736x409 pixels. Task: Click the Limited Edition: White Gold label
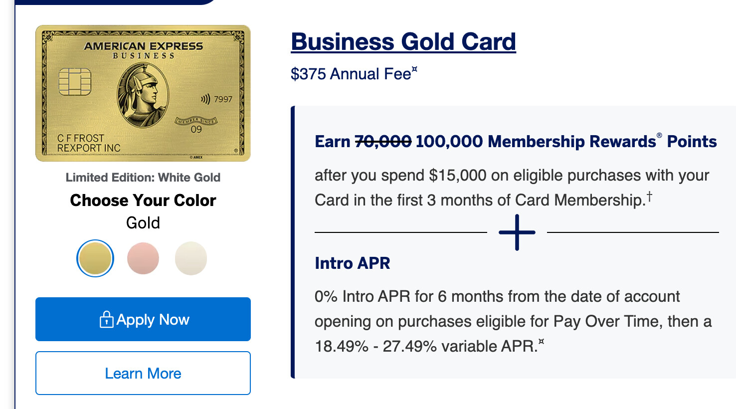pos(143,178)
